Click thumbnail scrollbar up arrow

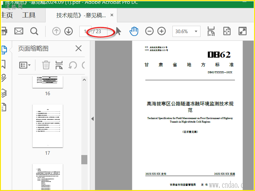(84, 80)
